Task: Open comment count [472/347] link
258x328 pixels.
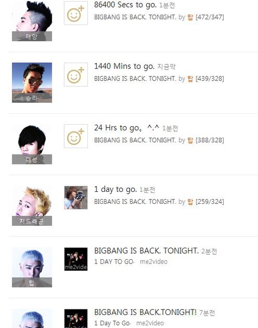Action: pyautogui.click(x=210, y=17)
